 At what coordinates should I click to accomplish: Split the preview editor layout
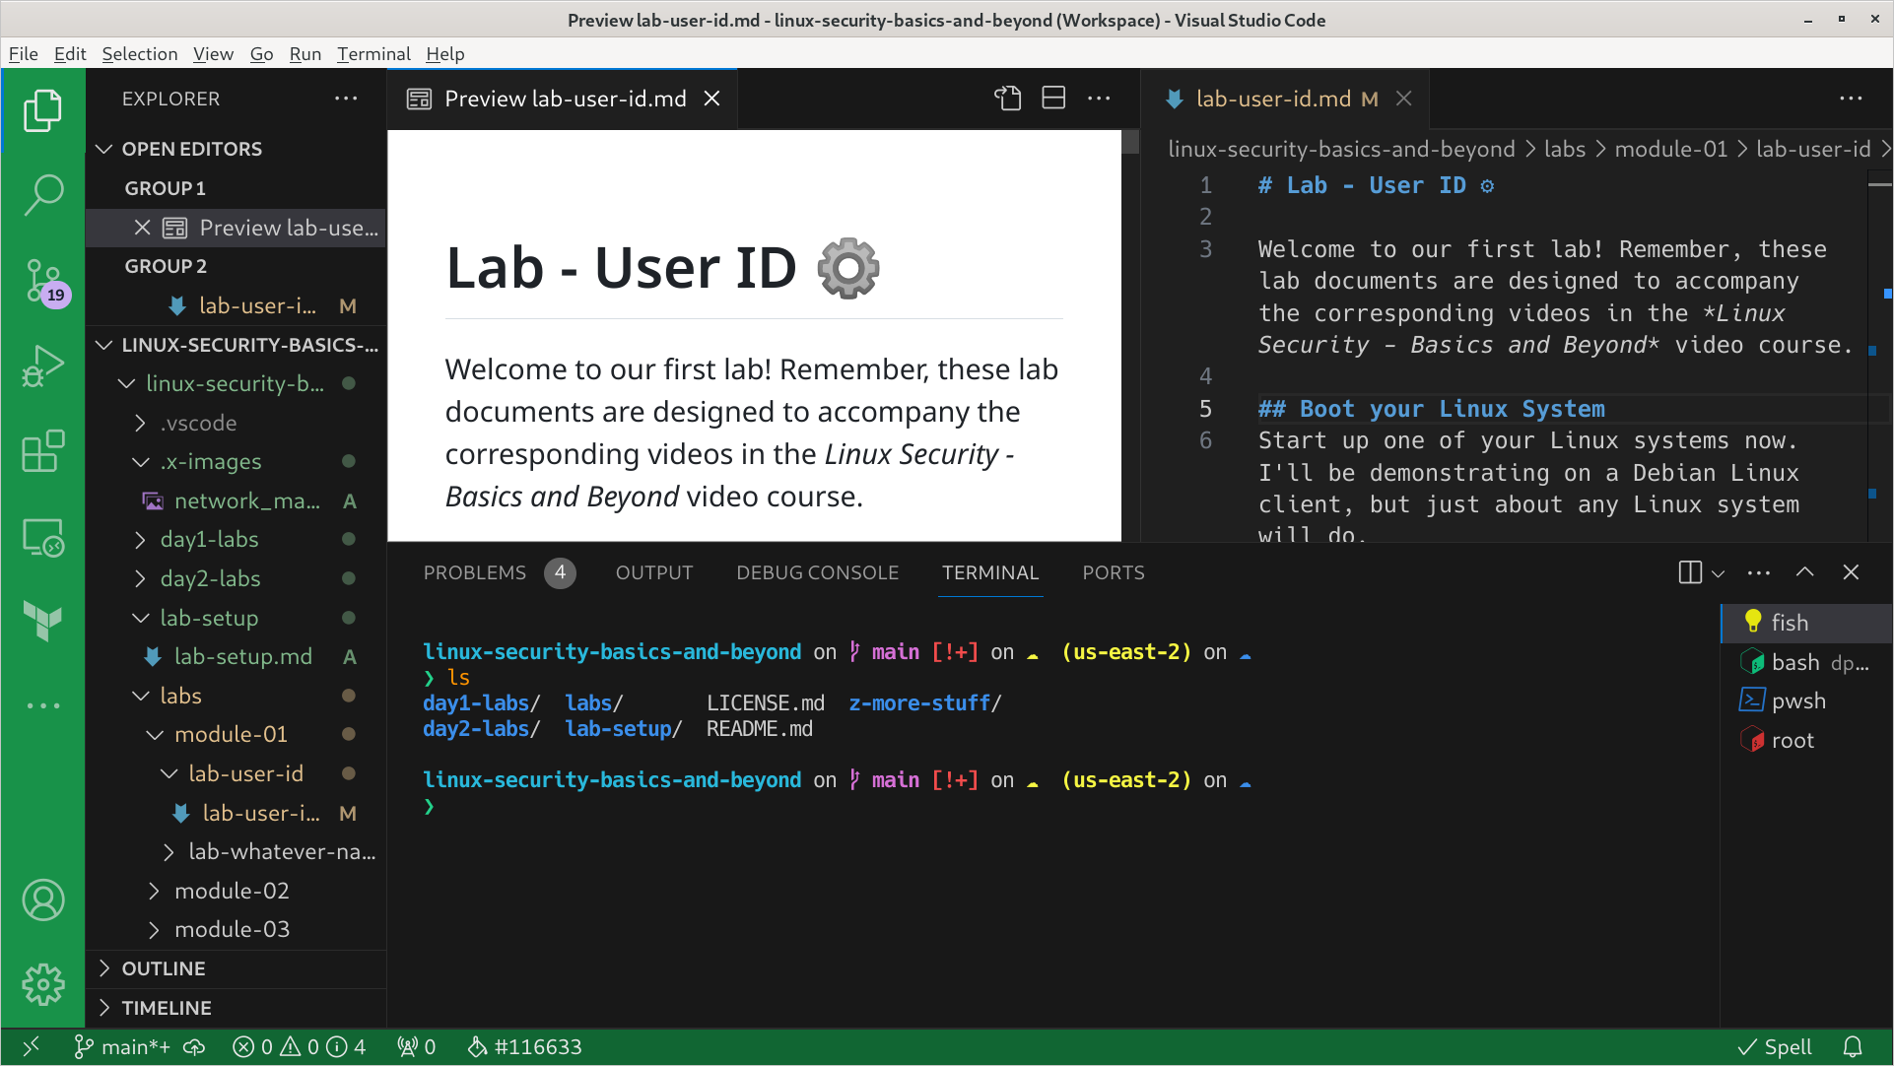tap(1053, 99)
